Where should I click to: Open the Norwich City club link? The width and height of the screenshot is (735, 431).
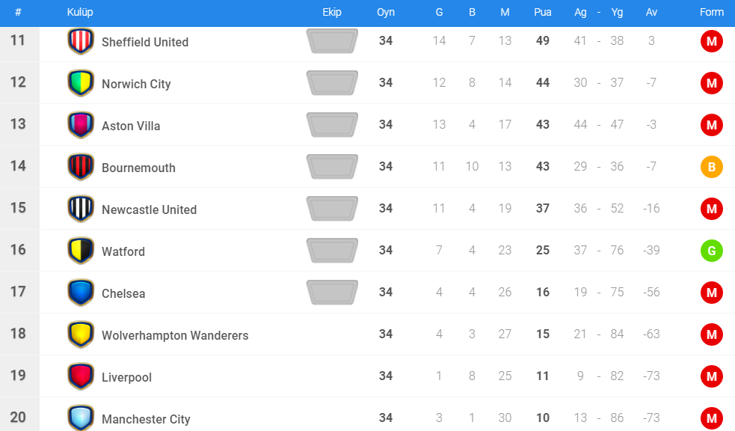(x=136, y=84)
